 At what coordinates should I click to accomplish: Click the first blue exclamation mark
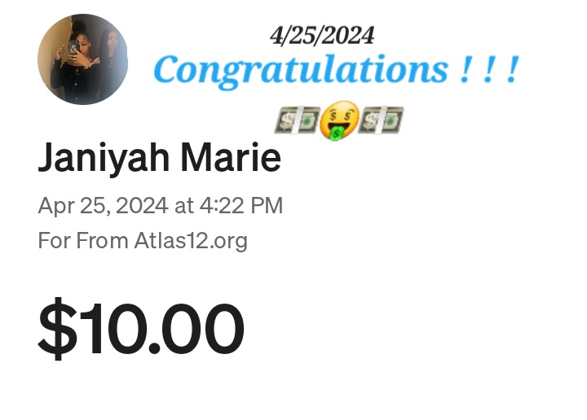(465, 69)
